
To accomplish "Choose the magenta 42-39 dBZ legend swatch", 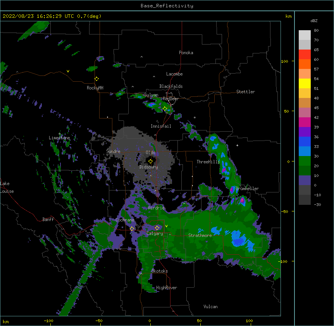I will click(305, 122).
